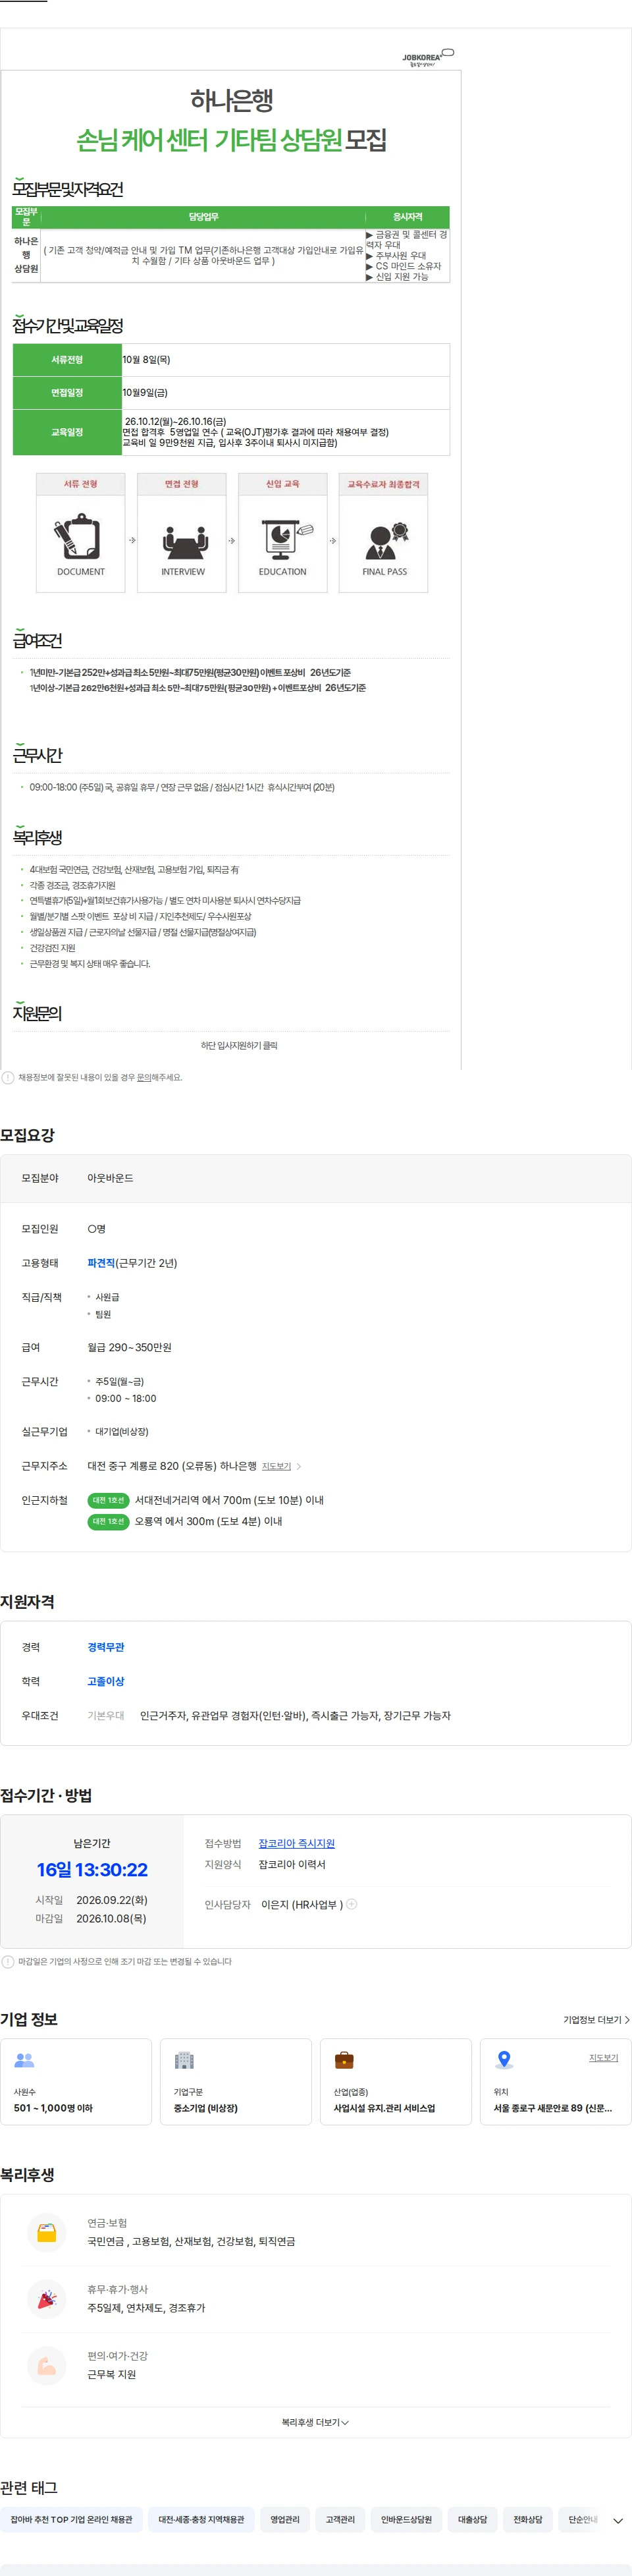The image size is (632, 2576).
Task: Open the 문의 link in notice
Action: (143, 1077)
